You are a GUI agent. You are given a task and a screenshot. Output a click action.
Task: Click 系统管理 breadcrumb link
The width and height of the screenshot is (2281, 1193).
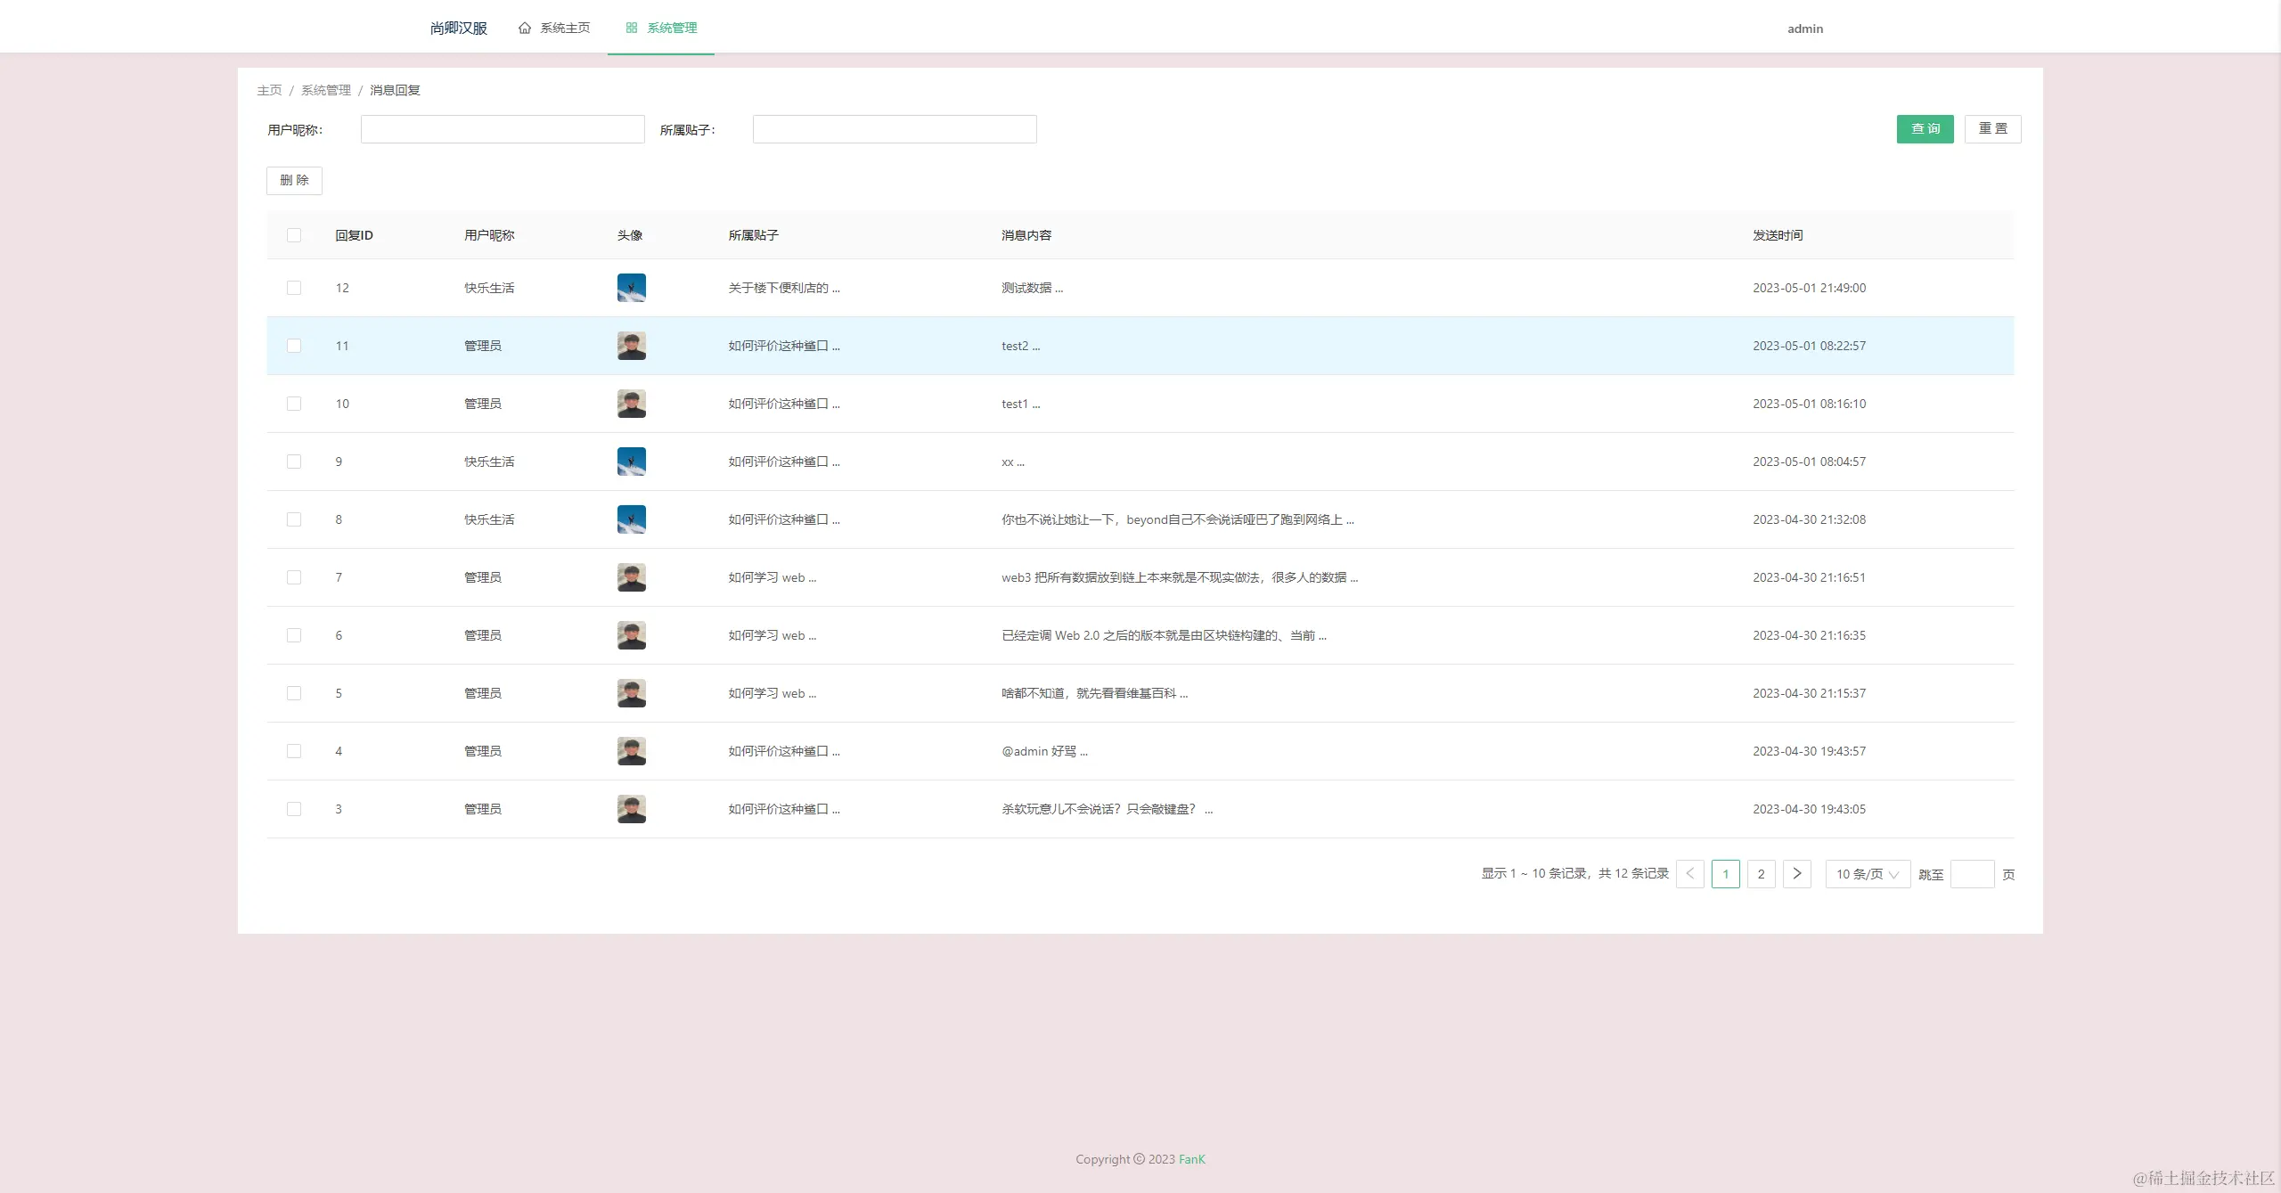pos(326,90)
